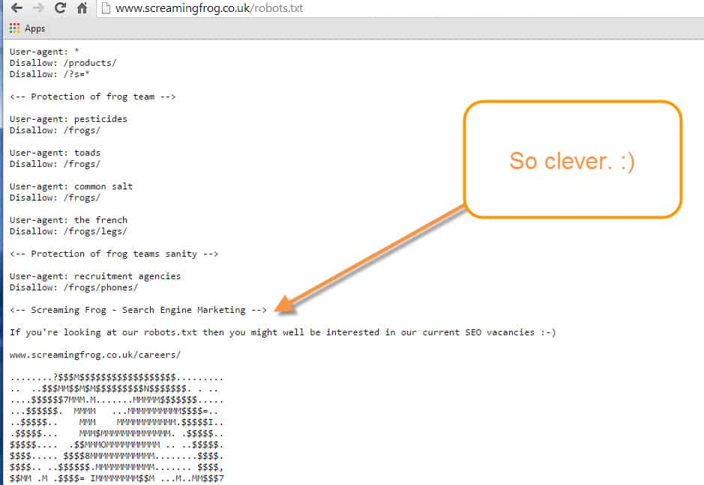
Task: Select 'User-agent: recruitment agencies' line
Action: 95,276
